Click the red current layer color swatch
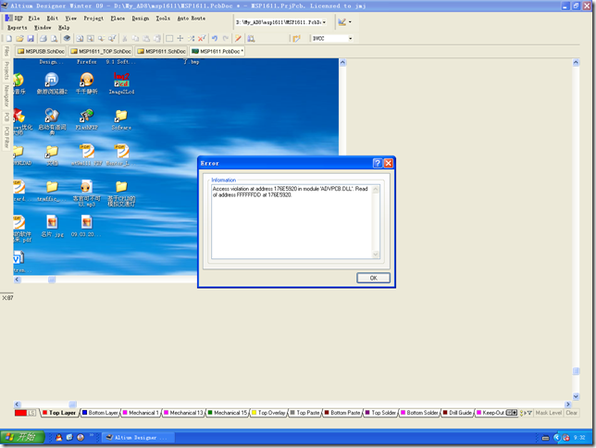 tap(20, 413)
